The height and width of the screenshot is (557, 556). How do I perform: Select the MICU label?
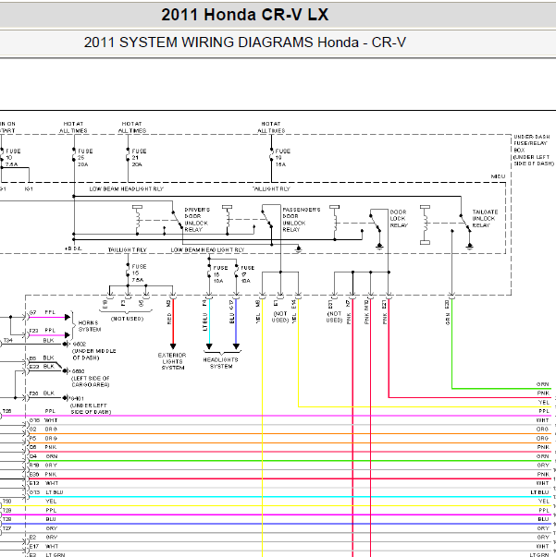[498, 176]
